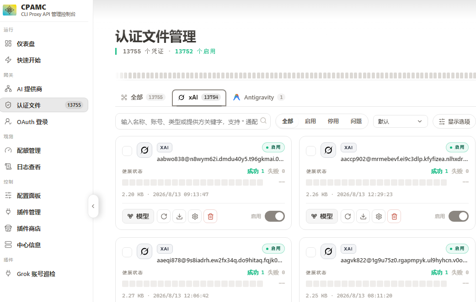The image size is (476, 302).
Task: Click the credential overview strip under the title
Action: click(x=296, y=75)
